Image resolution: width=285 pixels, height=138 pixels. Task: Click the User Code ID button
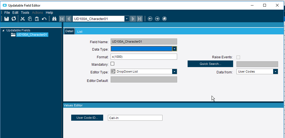pyautogui.click(x=87, y=118)
